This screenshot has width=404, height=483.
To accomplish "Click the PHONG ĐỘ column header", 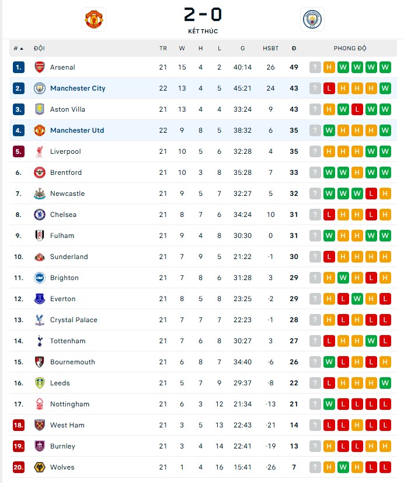I will coord(350,49).
